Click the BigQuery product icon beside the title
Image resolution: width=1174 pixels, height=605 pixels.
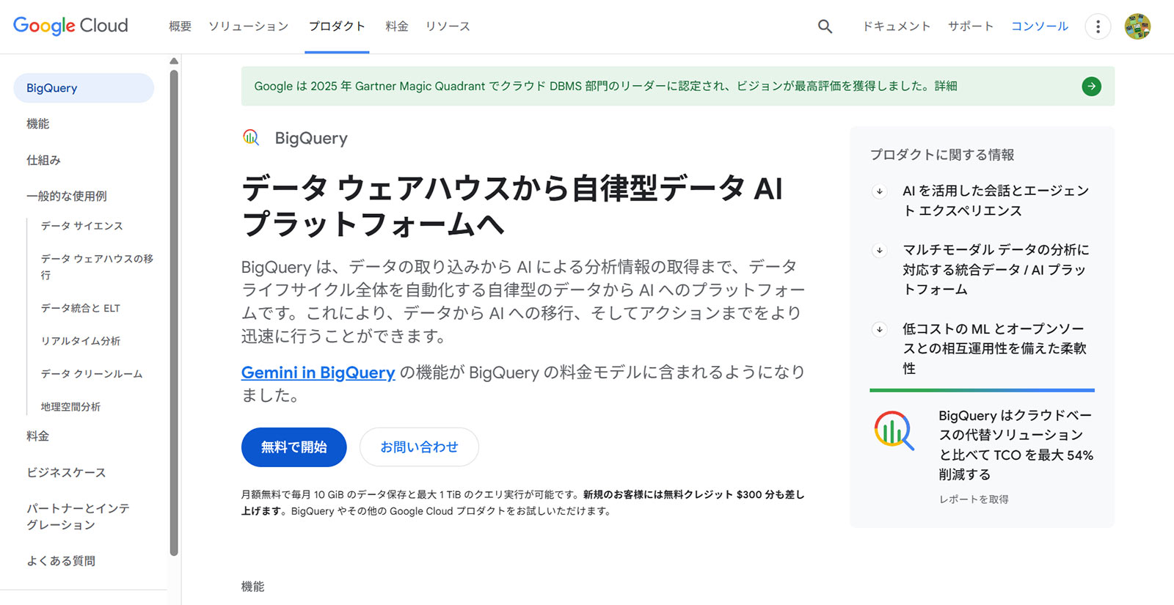coord(251,137)
